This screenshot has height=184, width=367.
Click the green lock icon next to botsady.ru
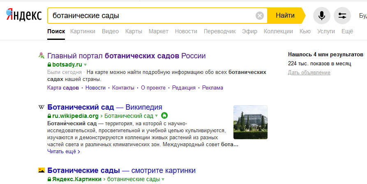point(49,64)
